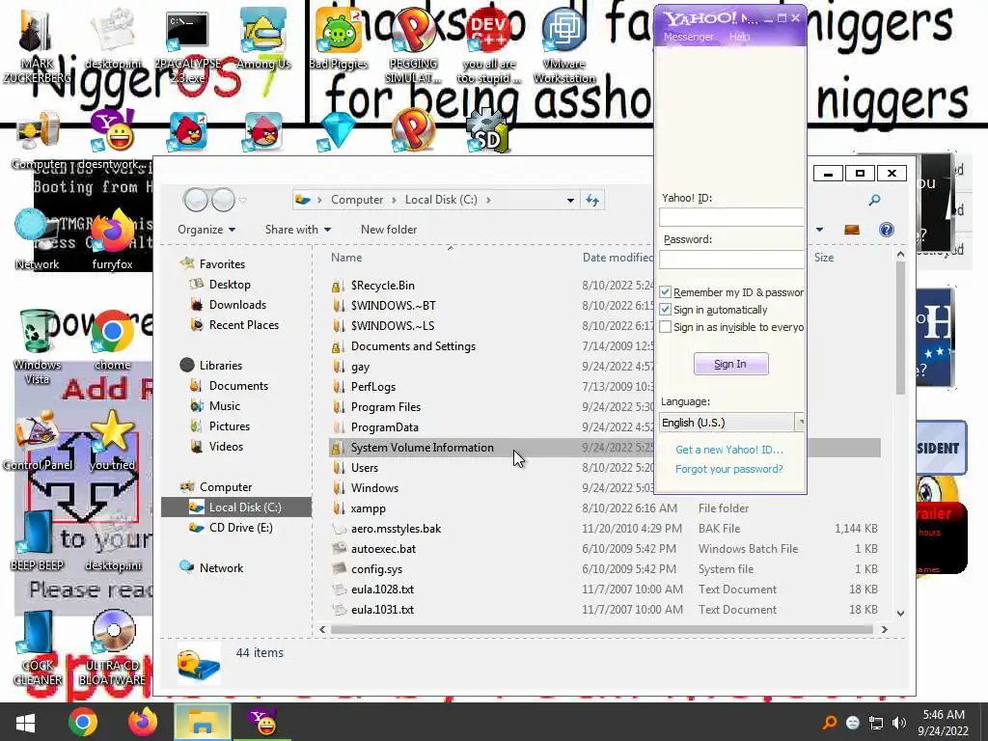
Task: Select the BEEP BEEP desktop icon
Action: [38, 540]
